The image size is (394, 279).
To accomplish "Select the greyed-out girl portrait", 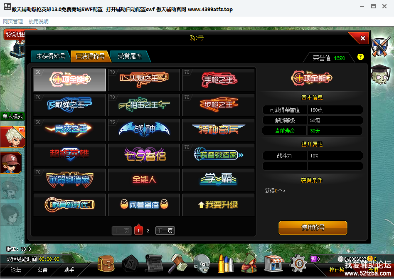I will coord(10,214).
